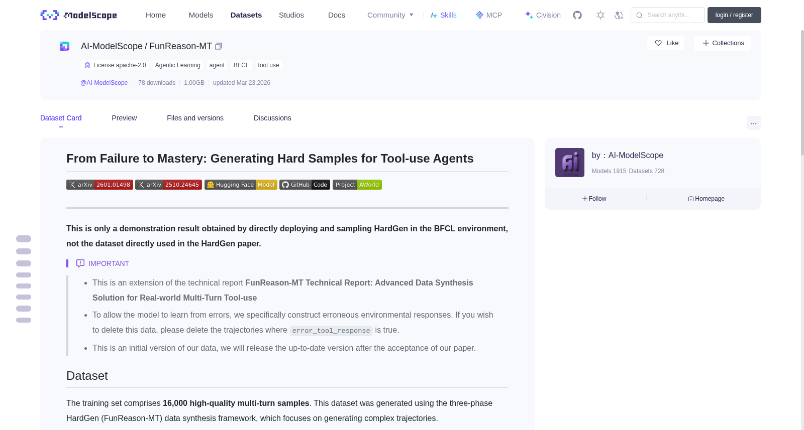Click the ModelScope logo
This screenshot has width=804, height=430.
pyautogui.click(x=79, y=15)
